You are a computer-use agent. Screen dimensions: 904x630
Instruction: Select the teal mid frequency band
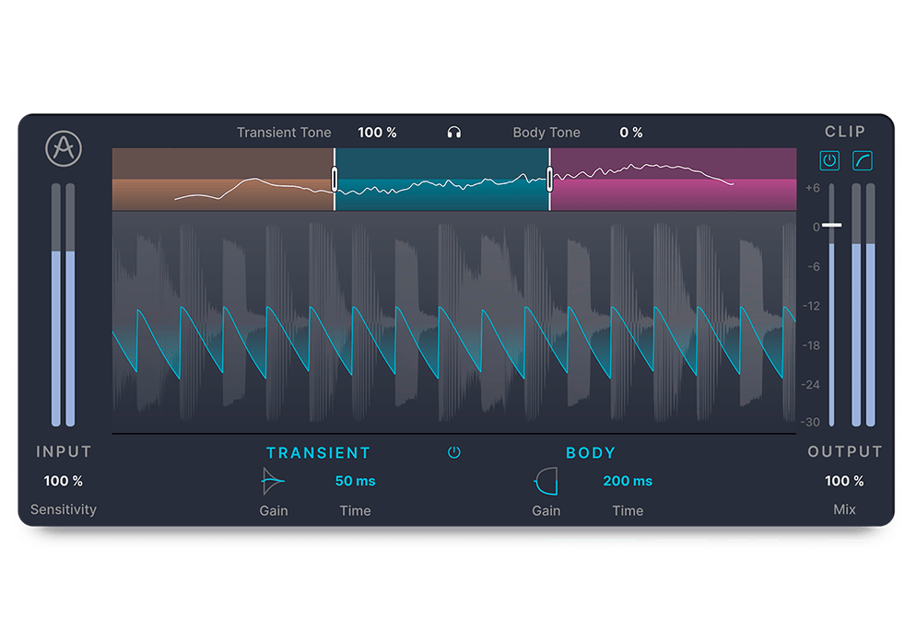pos(441,179)
